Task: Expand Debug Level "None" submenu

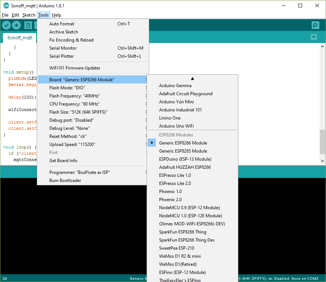Action: pos(93,128)
